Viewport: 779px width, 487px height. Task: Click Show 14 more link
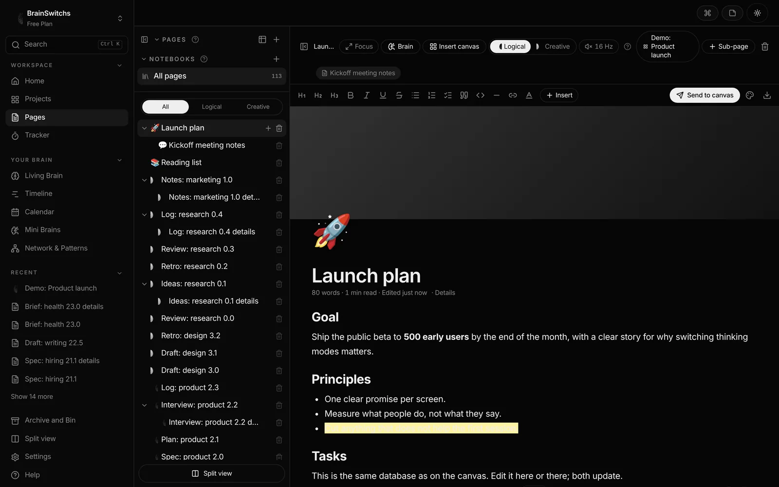click(32, 397)
